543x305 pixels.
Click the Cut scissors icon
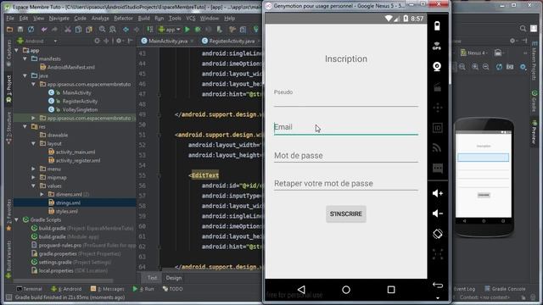[x=68, y=30]
